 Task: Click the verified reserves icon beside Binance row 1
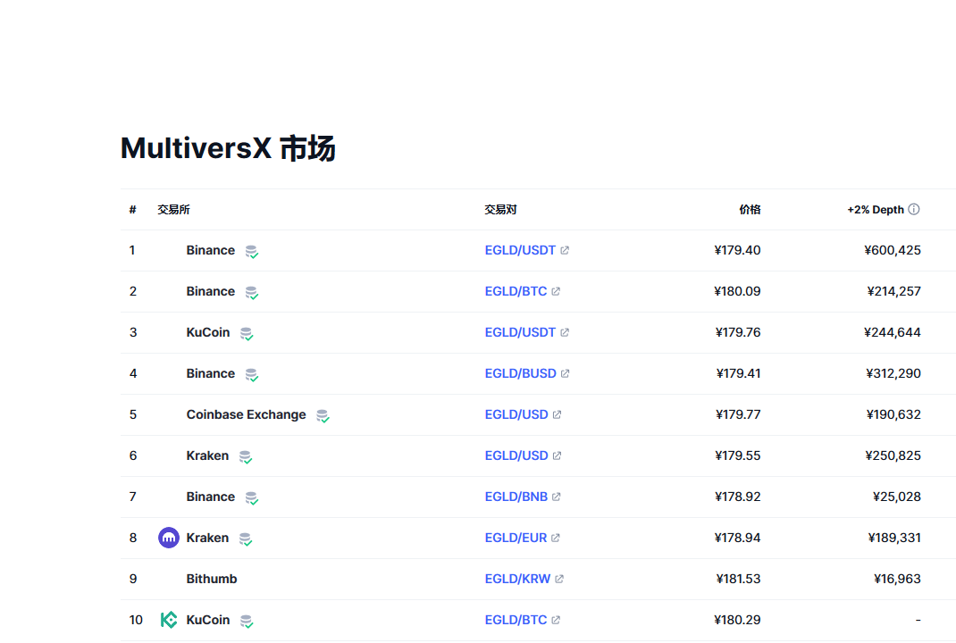point(252,251)
